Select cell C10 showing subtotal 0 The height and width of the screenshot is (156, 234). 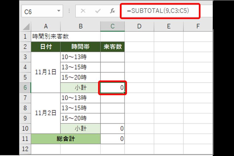coord(112,129)
